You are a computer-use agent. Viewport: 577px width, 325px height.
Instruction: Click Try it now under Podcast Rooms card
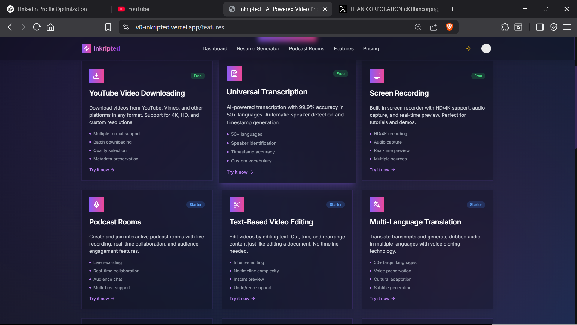click(102, 299)
